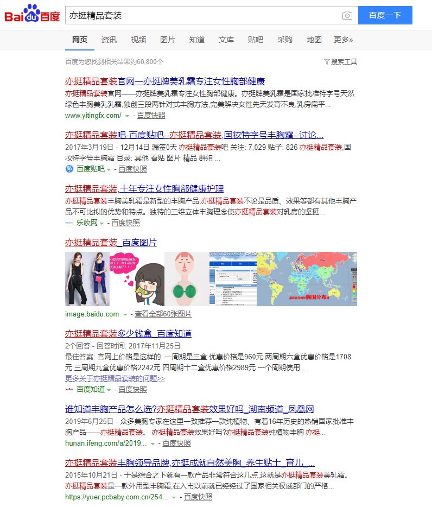The image size is (432, 507).
Task: Expand dropdown arrow beside 乐收网
Action: (x=101, y=223)
